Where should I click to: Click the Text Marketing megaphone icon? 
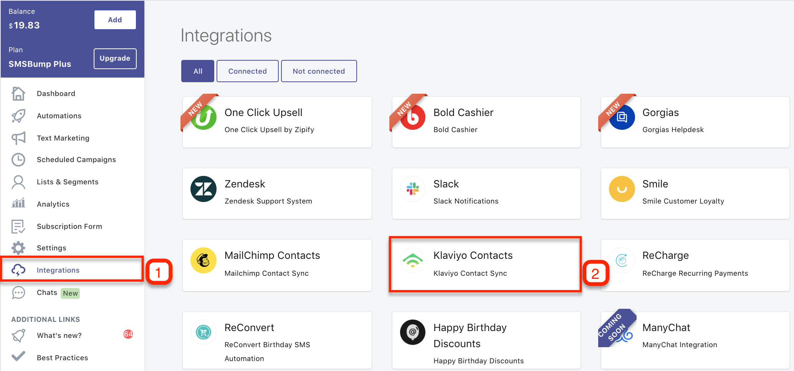pos(18,138)
